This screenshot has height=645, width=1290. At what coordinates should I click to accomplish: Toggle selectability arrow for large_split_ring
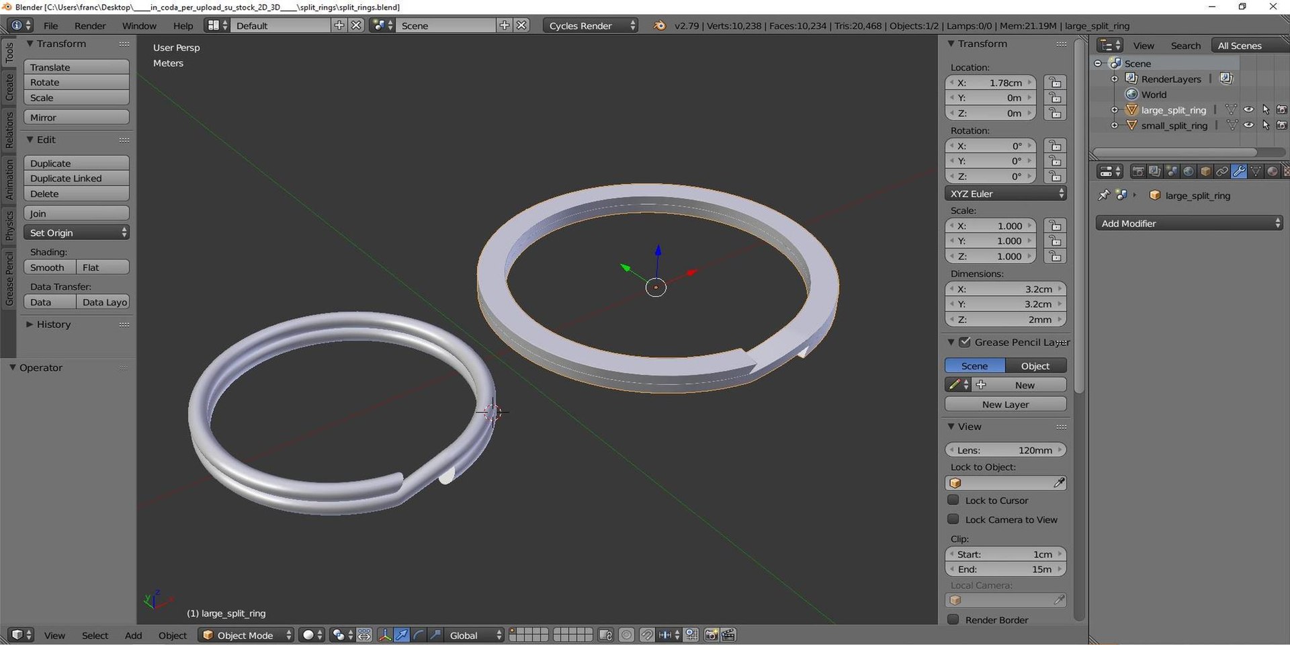coord(1266,110)
